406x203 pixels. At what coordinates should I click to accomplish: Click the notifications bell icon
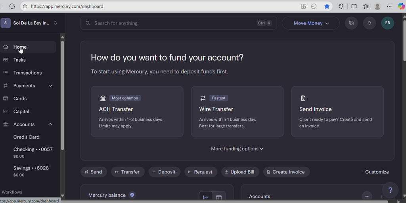(x=369, y=23)
